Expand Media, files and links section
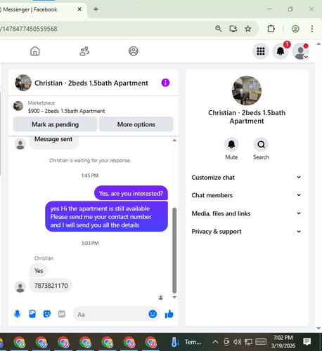This screenshot has width=322, height=351. pos(246,213)
